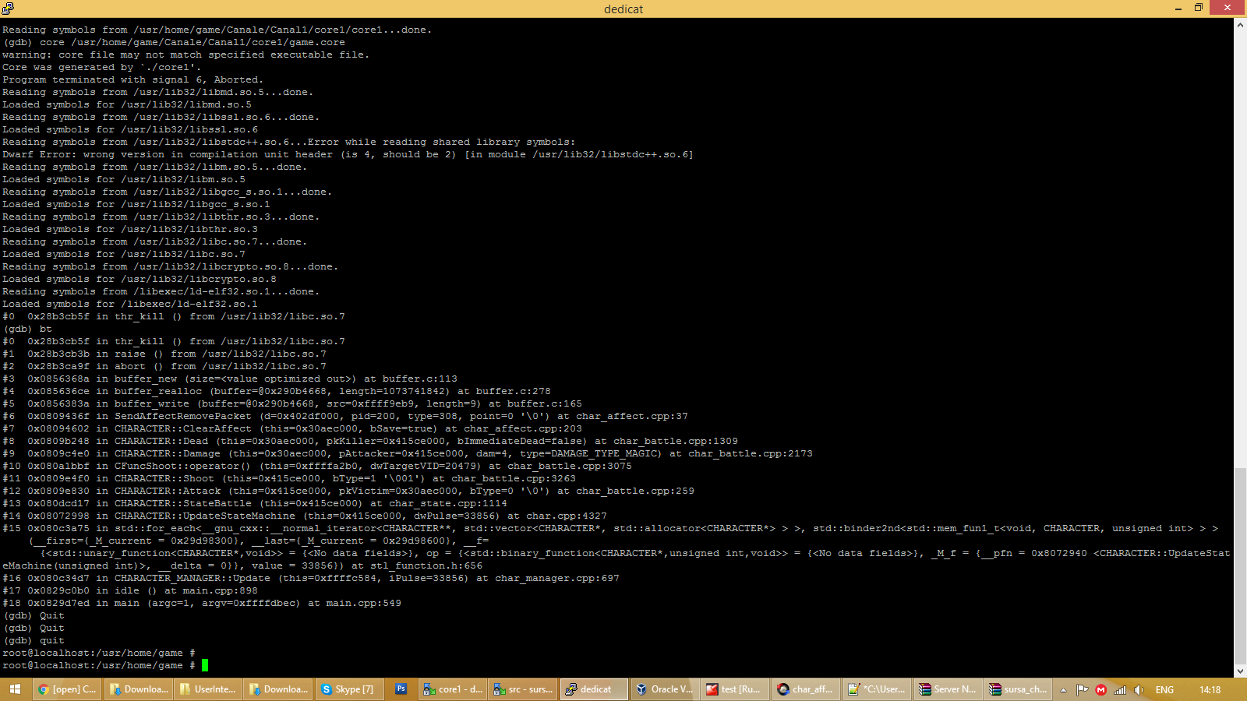Open volume speaker tray icon
This screenshot has width=1247, height=701.
click(1139, 690)
